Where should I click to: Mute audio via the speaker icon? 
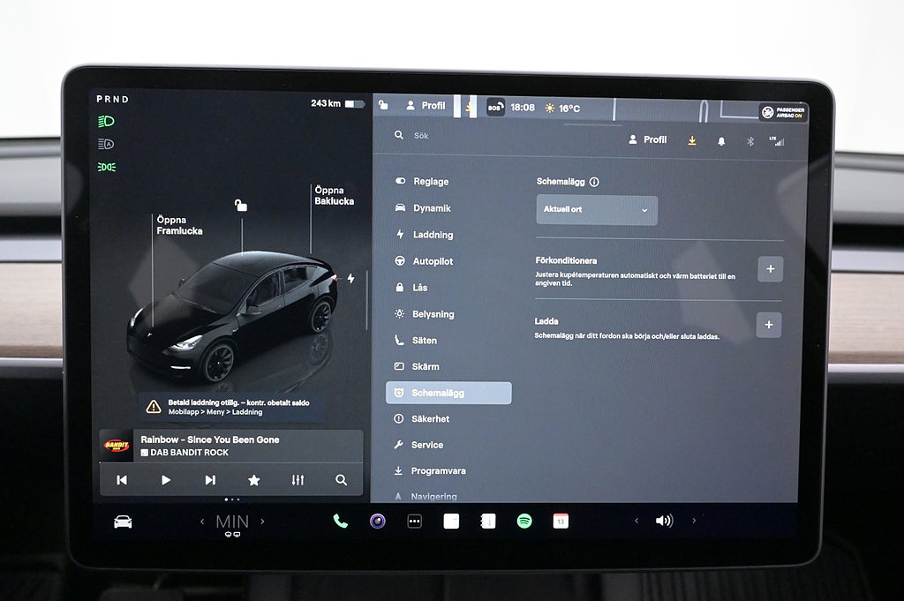click(x=664, y=521)
